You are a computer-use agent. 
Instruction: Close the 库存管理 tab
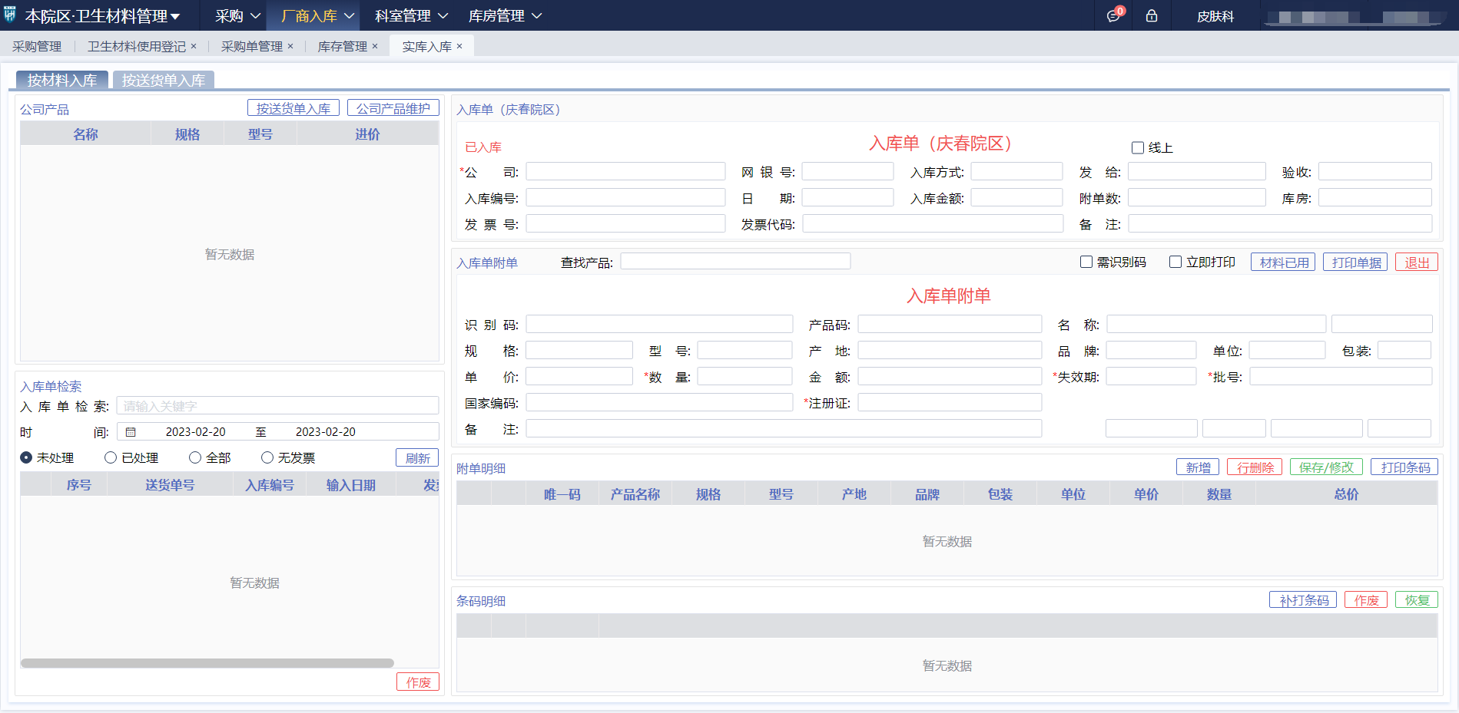click(x=375, y=46)
